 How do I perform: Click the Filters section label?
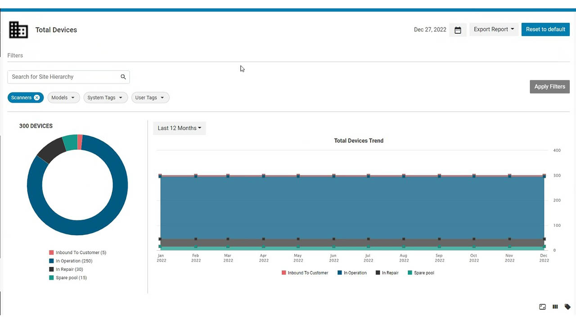coord(15,55)
